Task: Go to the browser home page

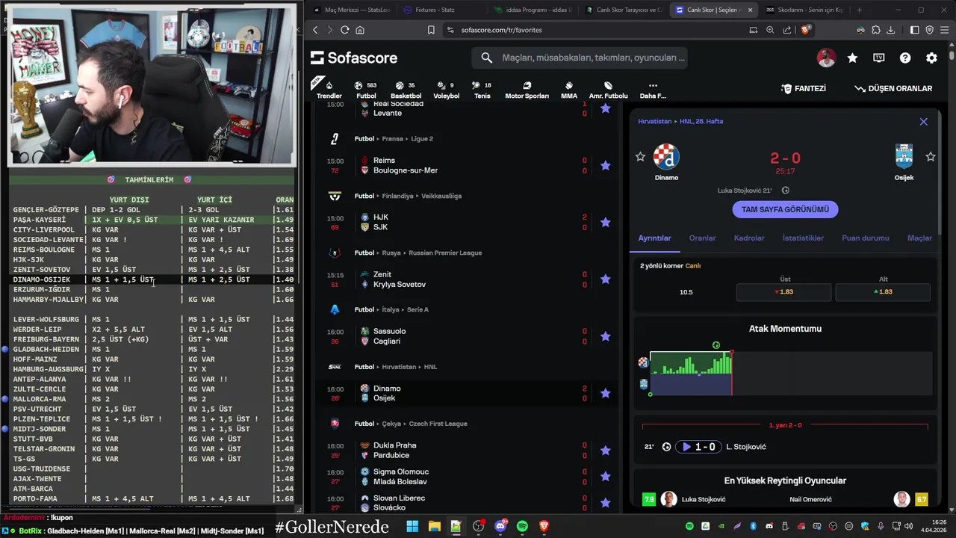Action: 360,30
